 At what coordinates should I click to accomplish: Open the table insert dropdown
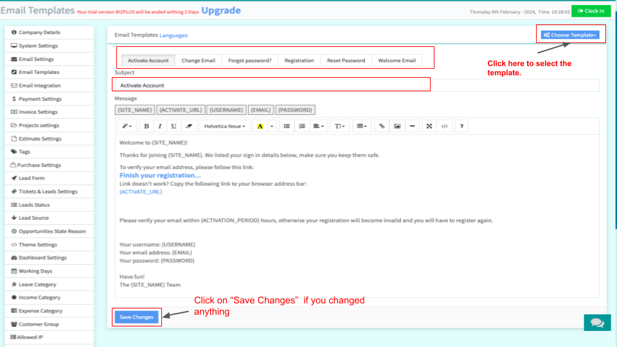pyautogui.click(x=362, y=127)
